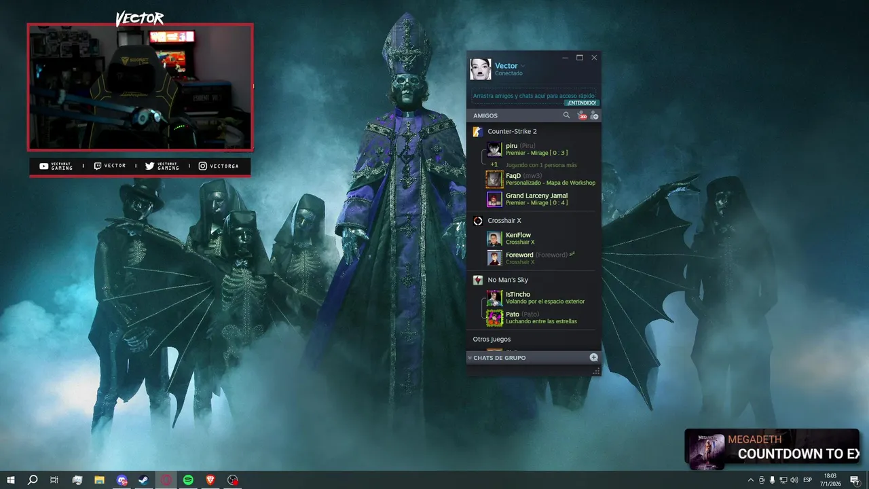Open Discord from the taskbar

pos(122,479)
